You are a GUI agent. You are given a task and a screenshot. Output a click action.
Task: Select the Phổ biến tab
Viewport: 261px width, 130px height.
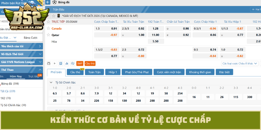coord(56,72)
